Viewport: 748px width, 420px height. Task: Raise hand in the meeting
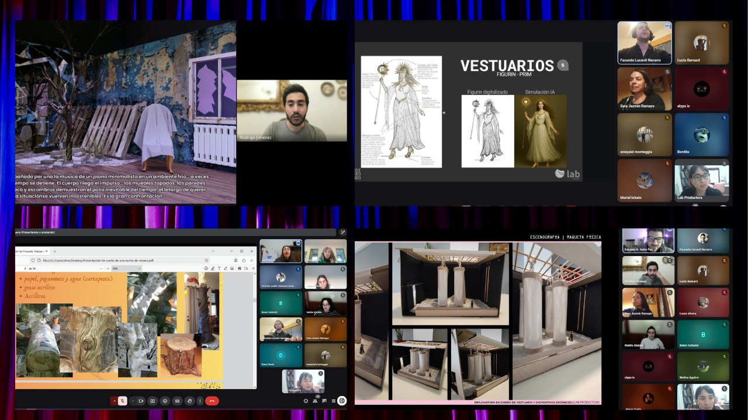(189, 401)
